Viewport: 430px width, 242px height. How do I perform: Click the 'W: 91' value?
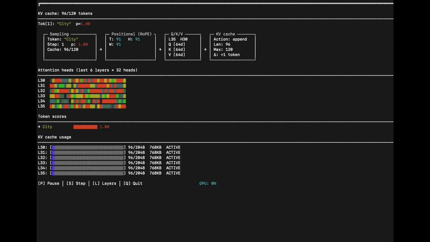[x=115, y=44]
